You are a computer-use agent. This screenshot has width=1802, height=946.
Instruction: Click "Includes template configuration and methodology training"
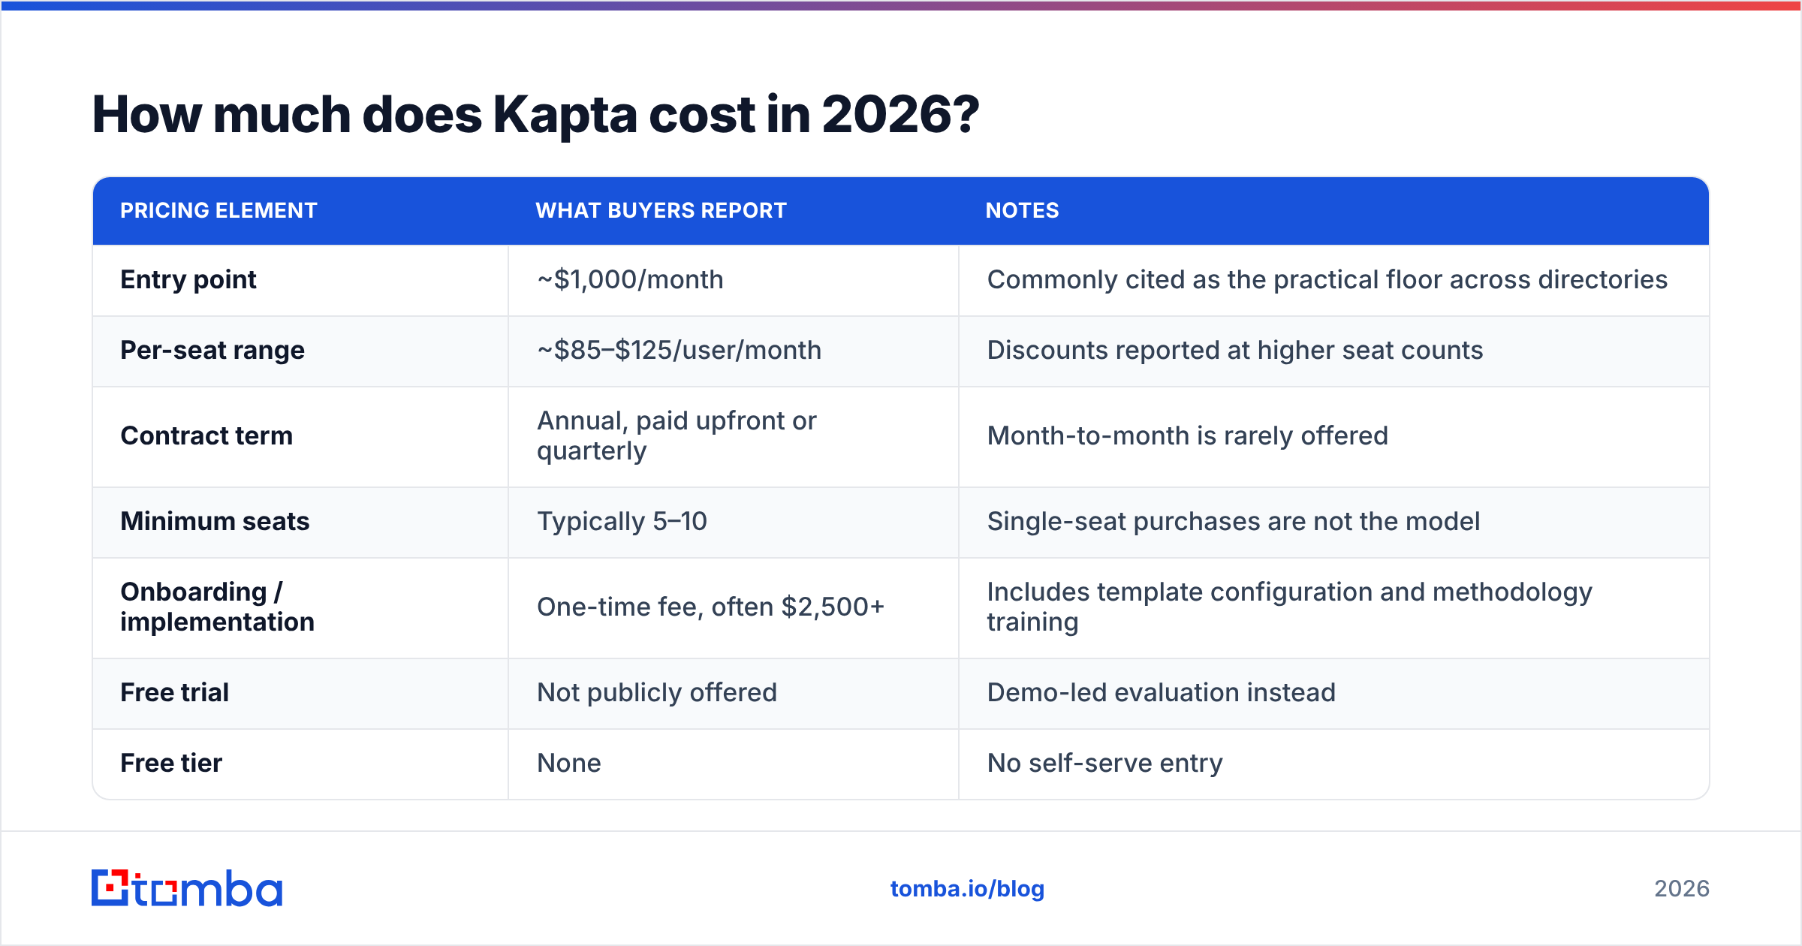1289,607
